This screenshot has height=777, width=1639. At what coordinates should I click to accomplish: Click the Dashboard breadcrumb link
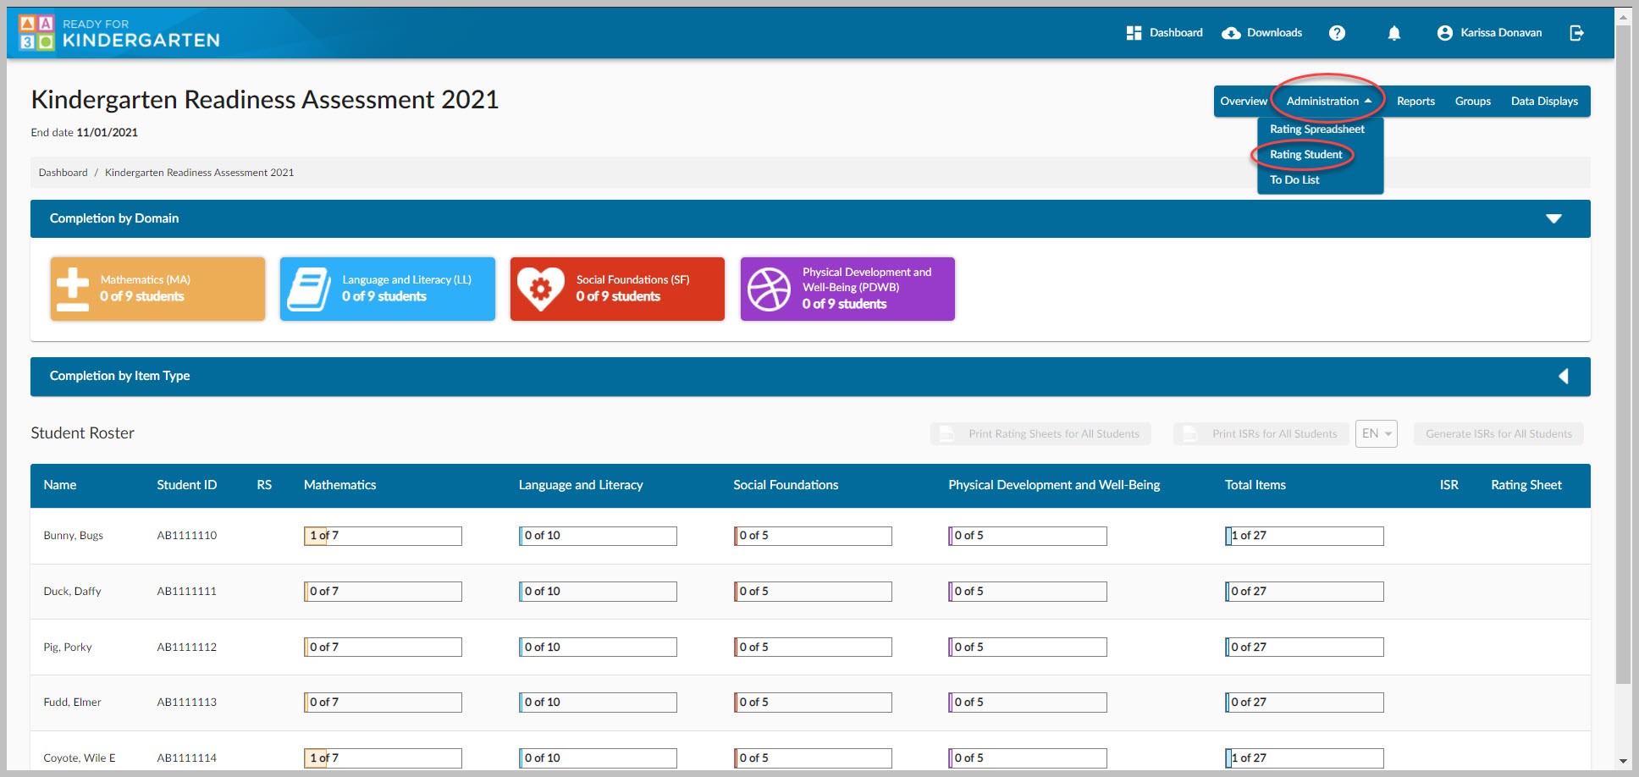pos(63,173)
